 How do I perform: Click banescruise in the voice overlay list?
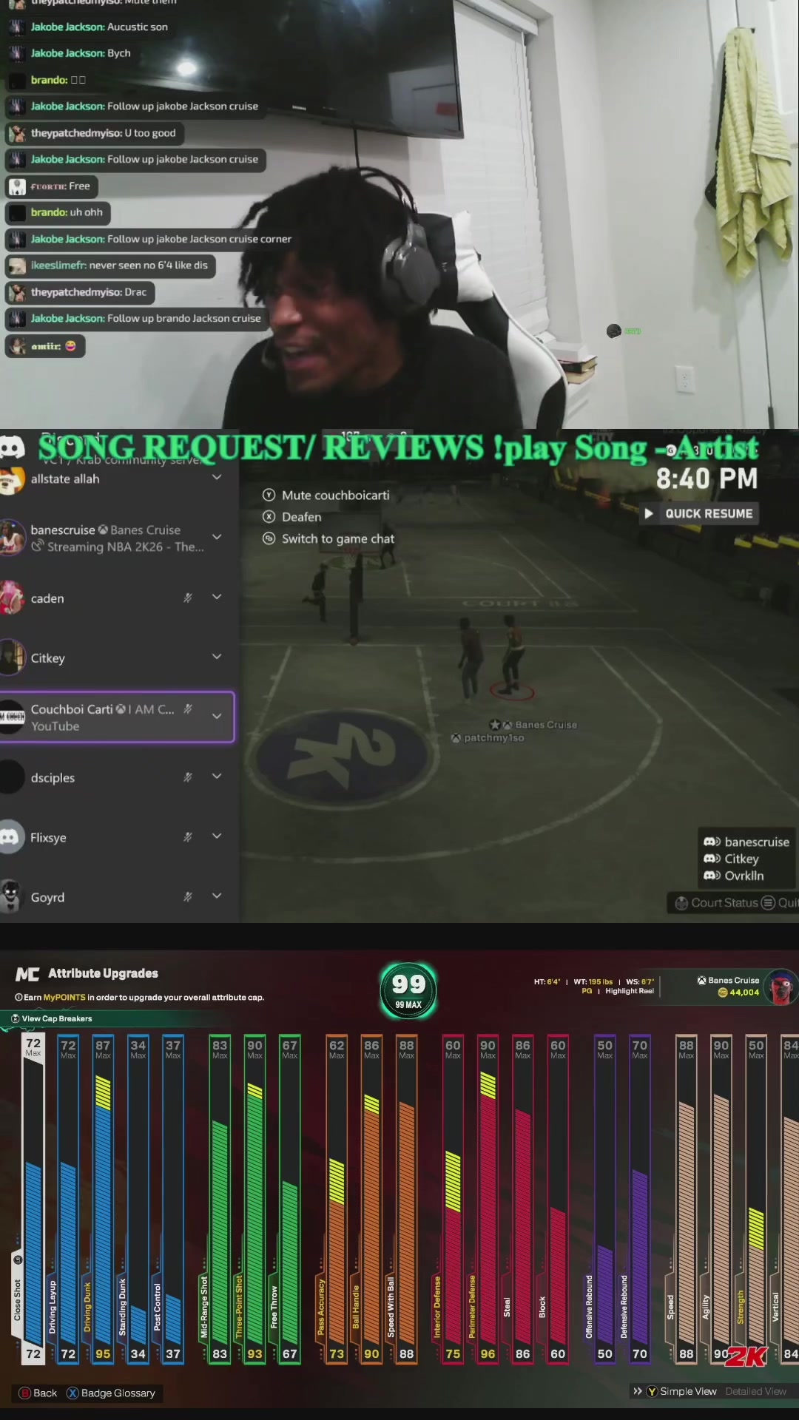(746, 842)
